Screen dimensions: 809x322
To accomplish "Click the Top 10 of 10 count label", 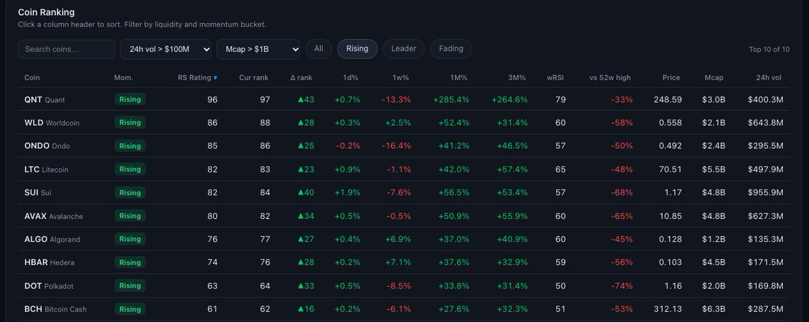I will click(769, 49).
